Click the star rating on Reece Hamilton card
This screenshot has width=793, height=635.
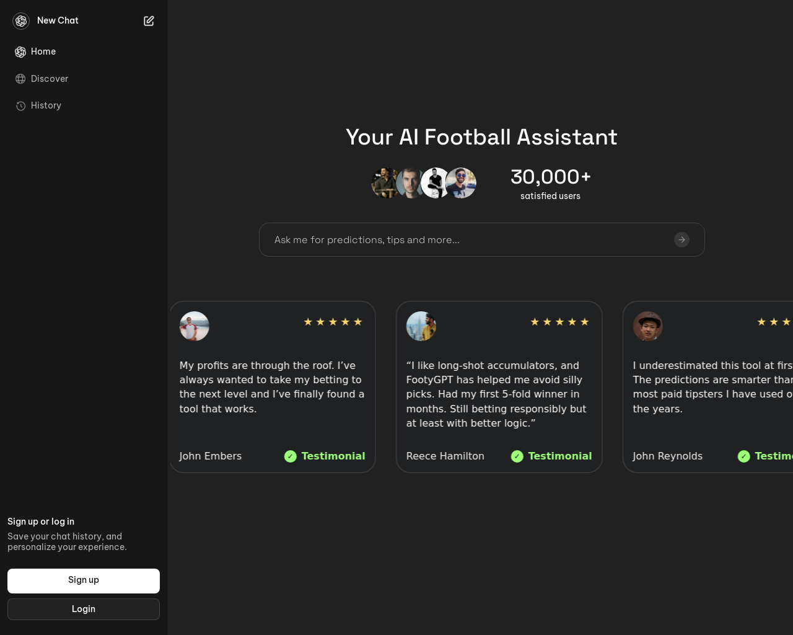(559, 322)
